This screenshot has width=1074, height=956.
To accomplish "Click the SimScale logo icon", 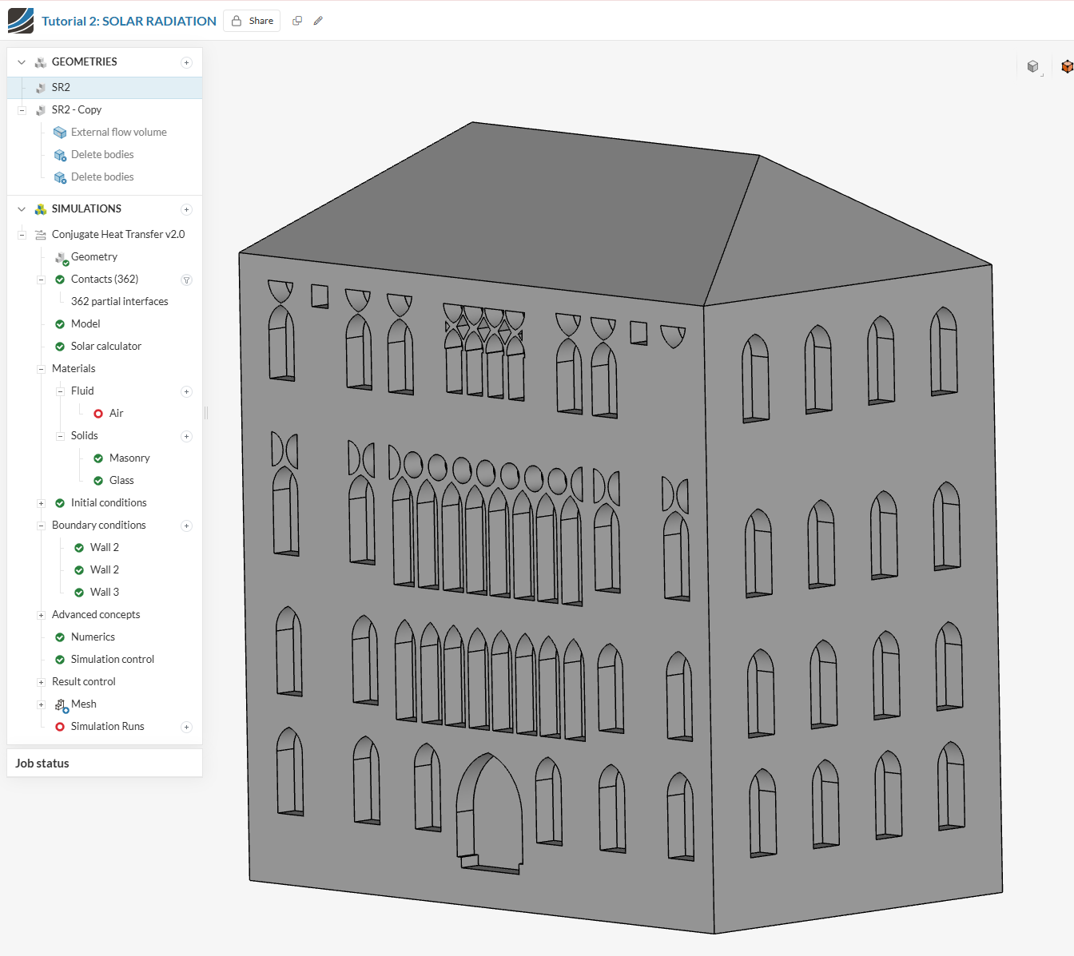I will (21, 21).
